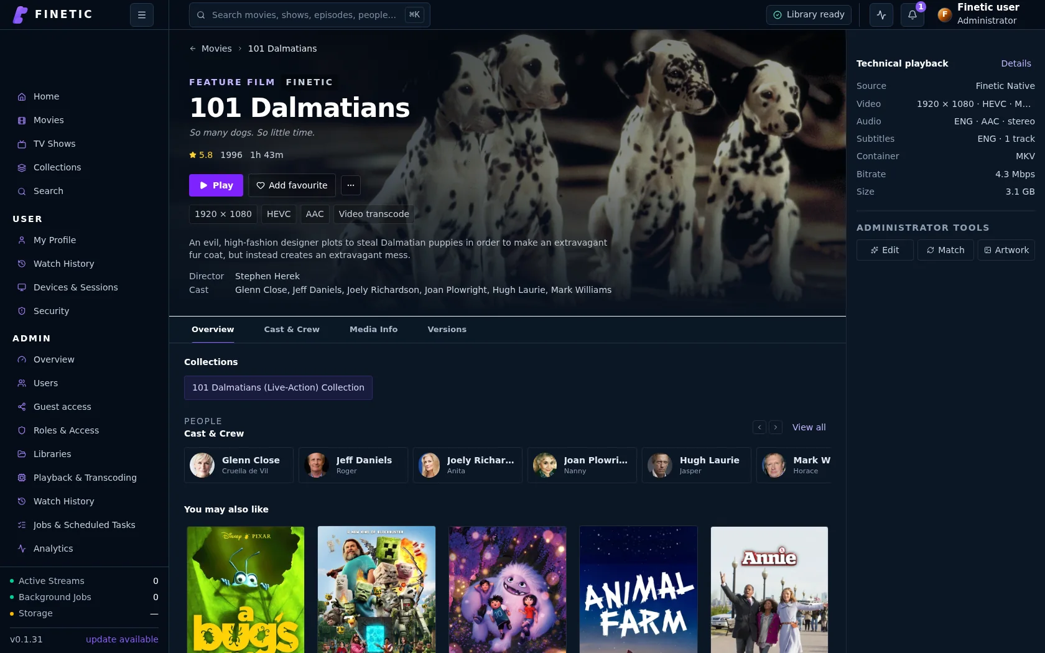Focus the search movies input field

[309, 15]
